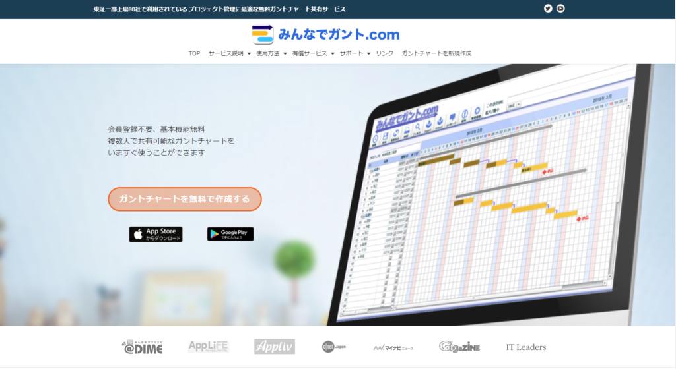The width and height of the screenshot is (676, 369).
Task: Expand the 使用方法 dropdown arrow
Action: [285, 54]
